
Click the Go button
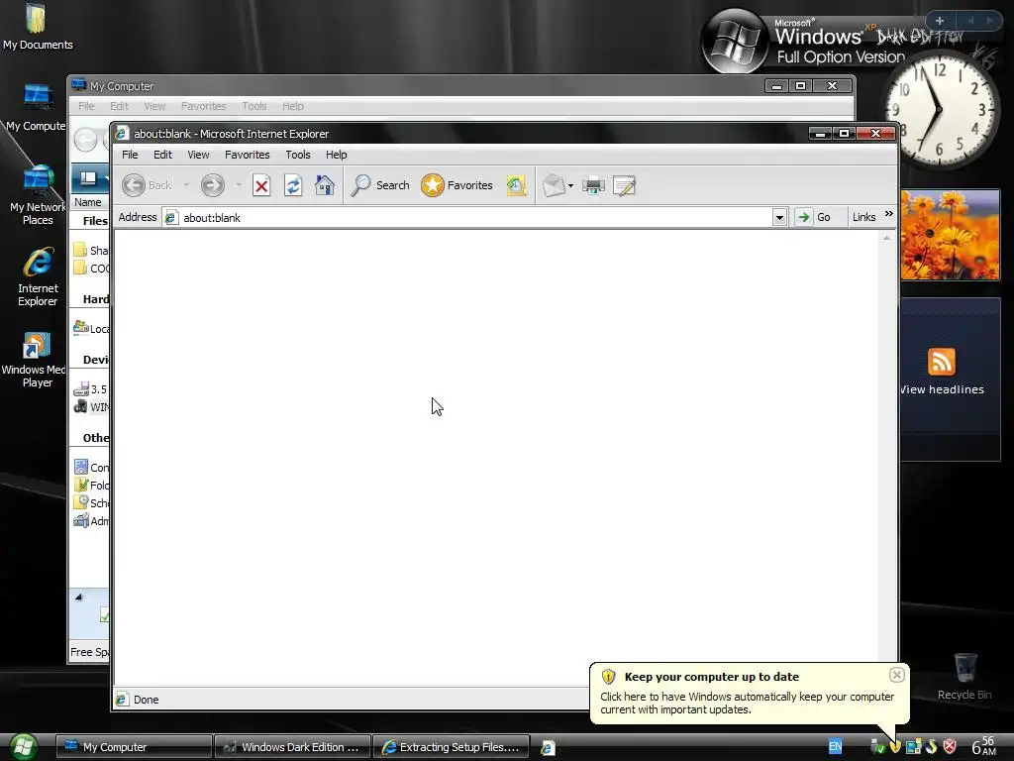[x=814, y=217]
